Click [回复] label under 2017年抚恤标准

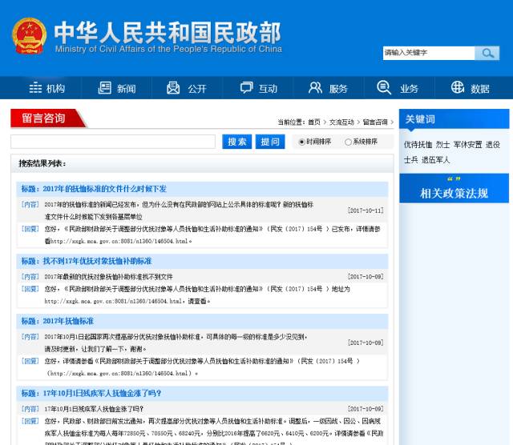click(30, 361)
